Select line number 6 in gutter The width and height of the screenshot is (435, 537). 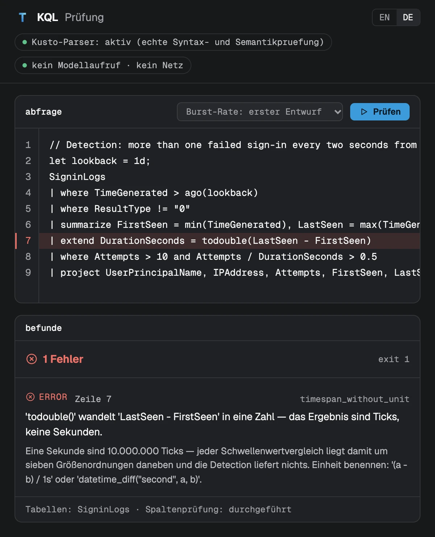(28, 225)
